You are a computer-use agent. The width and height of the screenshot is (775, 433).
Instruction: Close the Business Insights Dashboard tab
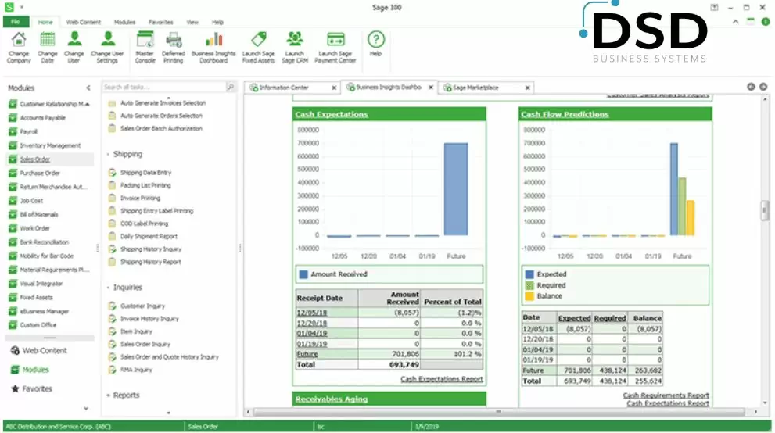(x=430, y=88)
